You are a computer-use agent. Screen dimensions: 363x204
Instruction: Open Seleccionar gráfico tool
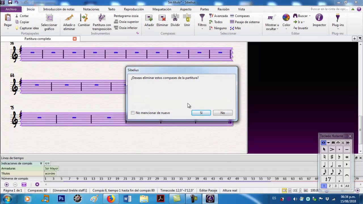click(x=49, y=22)
